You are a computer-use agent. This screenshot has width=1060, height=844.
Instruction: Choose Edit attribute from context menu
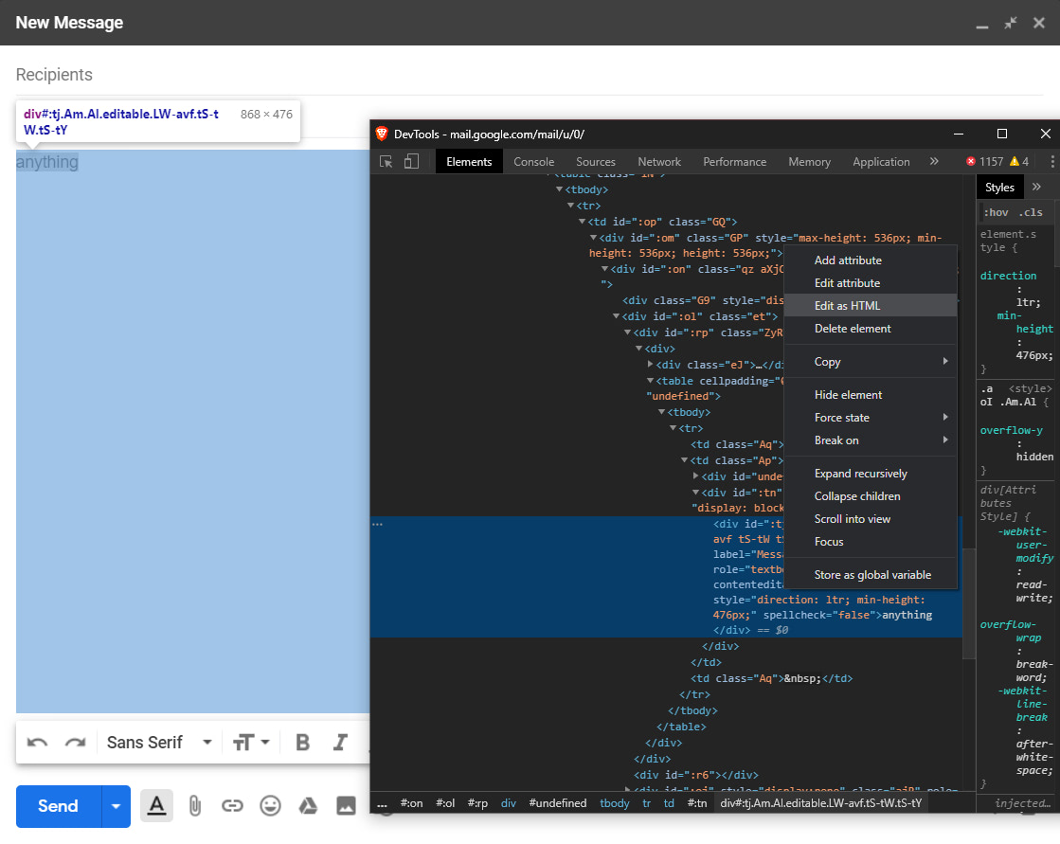coord(871,283)
